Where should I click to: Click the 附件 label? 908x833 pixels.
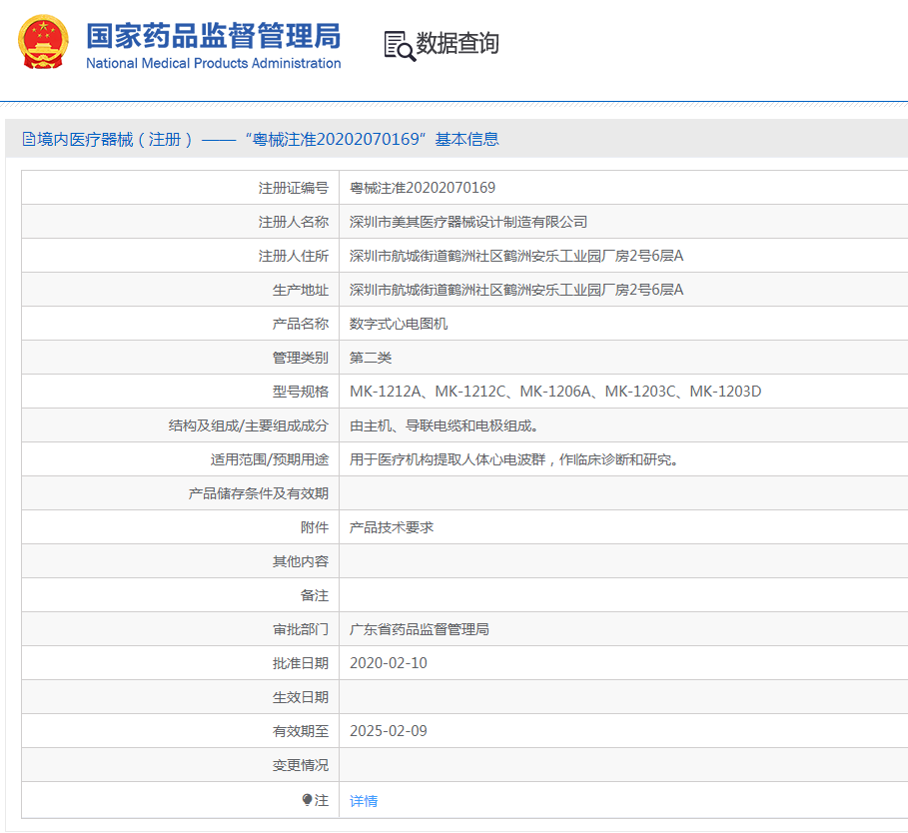[315, 527]
